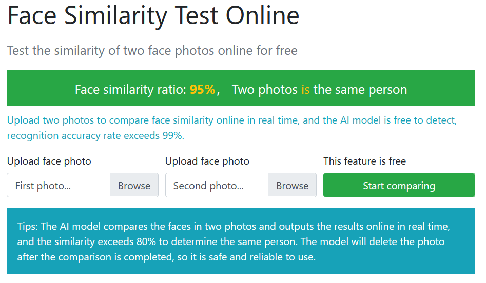Click the 'the same person' result text

click(x=360, y=90)
